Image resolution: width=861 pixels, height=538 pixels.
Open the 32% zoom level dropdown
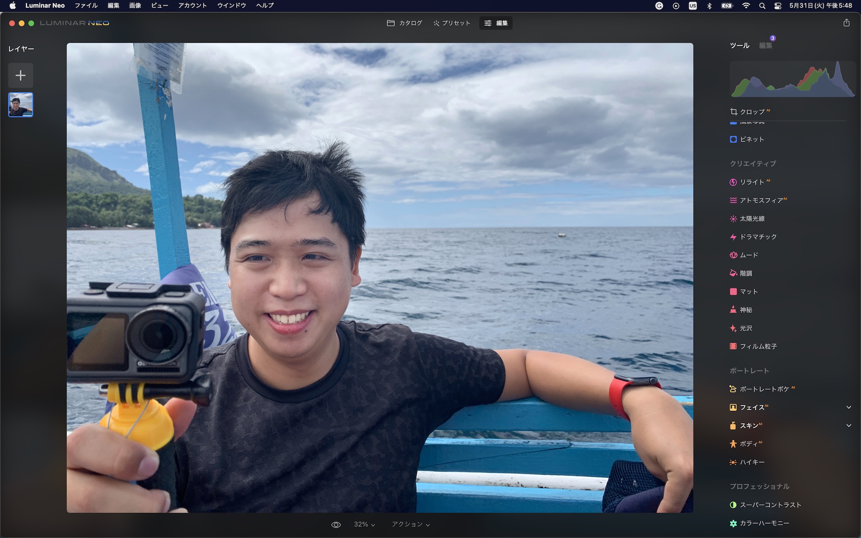[364, 525]
